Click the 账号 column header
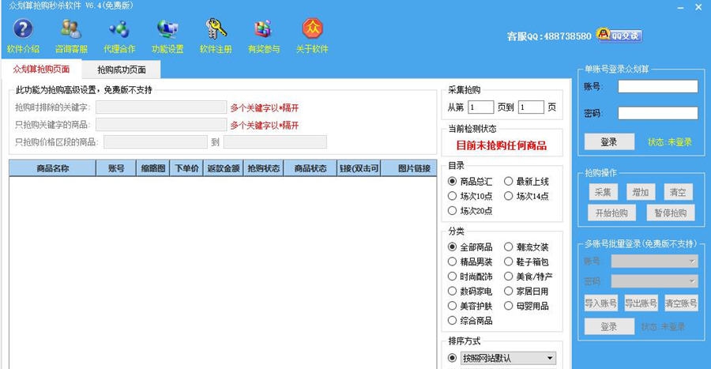The width and height of the screenshot is (711, 369). coord(116,168)
